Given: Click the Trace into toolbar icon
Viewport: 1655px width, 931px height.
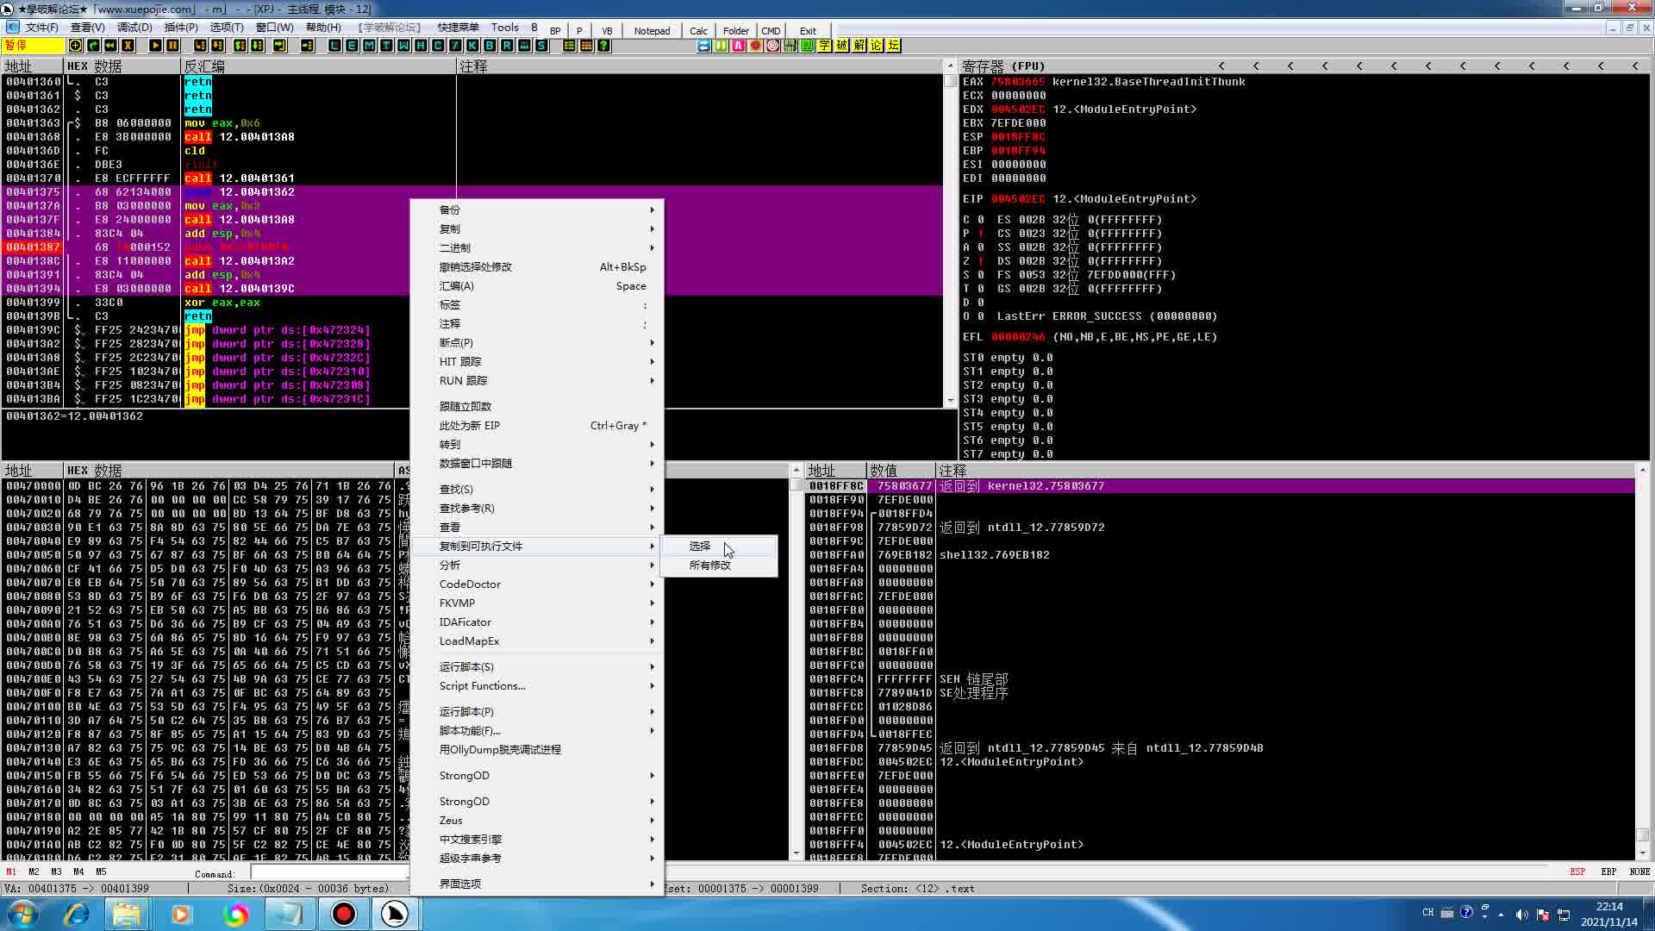Looking at the screenshot, I should [240, 46].
